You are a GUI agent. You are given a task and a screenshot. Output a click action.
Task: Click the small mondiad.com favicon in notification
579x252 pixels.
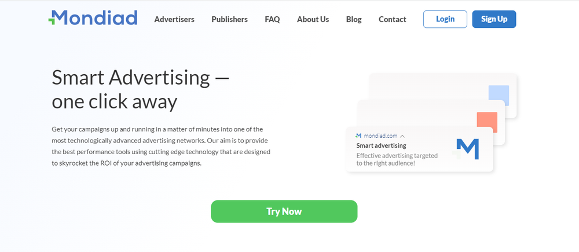coord(358,136)
